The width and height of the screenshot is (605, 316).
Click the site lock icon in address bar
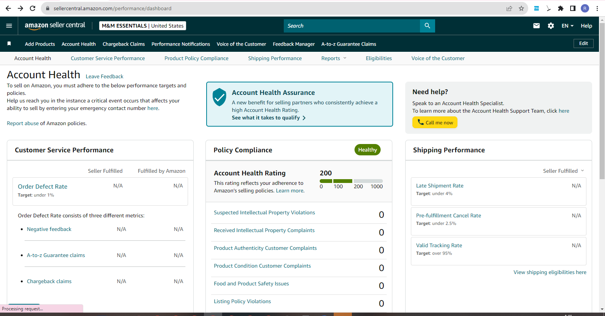point(47,8)
